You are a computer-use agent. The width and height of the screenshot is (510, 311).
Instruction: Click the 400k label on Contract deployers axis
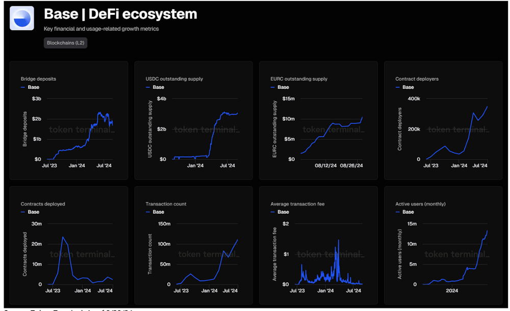[x=414, y=98]
